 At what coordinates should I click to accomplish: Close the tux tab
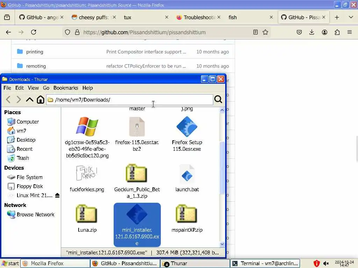(x=167, y=17)
